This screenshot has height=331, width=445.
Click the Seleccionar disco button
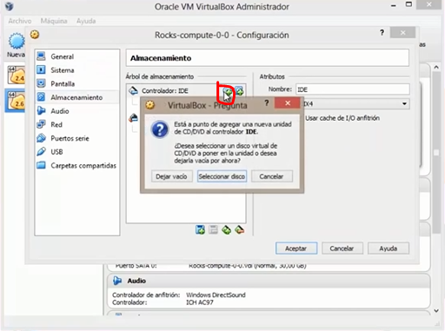(222, 176)
